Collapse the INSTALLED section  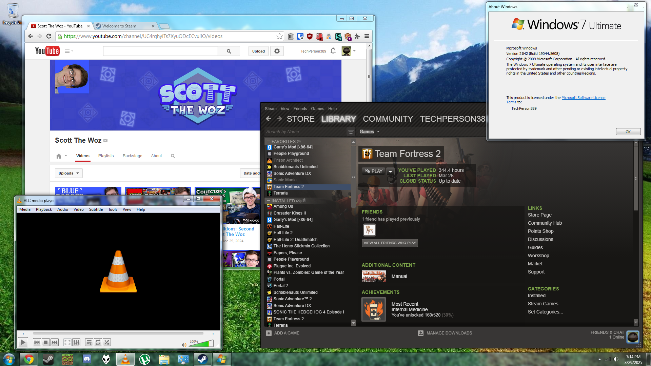268,201
